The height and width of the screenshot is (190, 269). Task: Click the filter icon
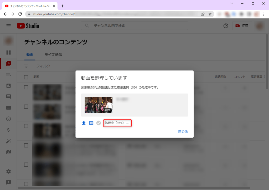tap(26, 66)
